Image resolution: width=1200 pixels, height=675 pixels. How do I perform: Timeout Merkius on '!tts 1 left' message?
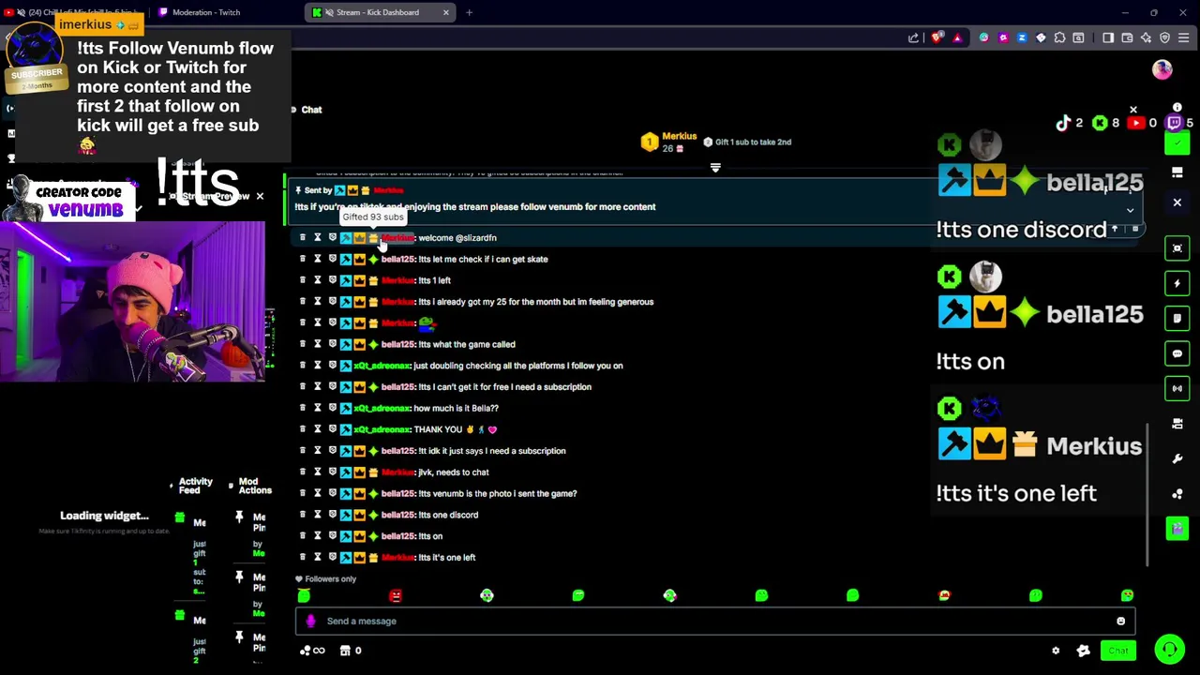coord(317,280)
